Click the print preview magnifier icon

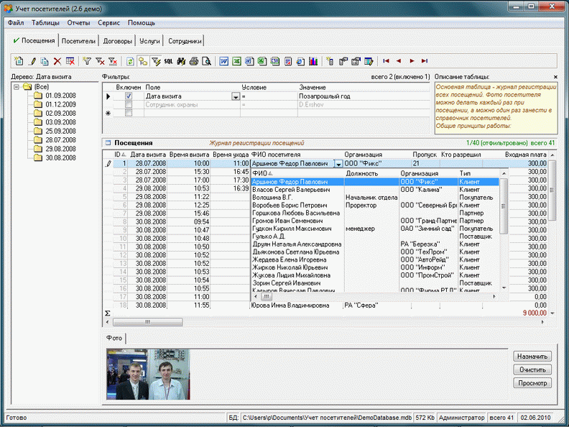[x=205, y=62]
